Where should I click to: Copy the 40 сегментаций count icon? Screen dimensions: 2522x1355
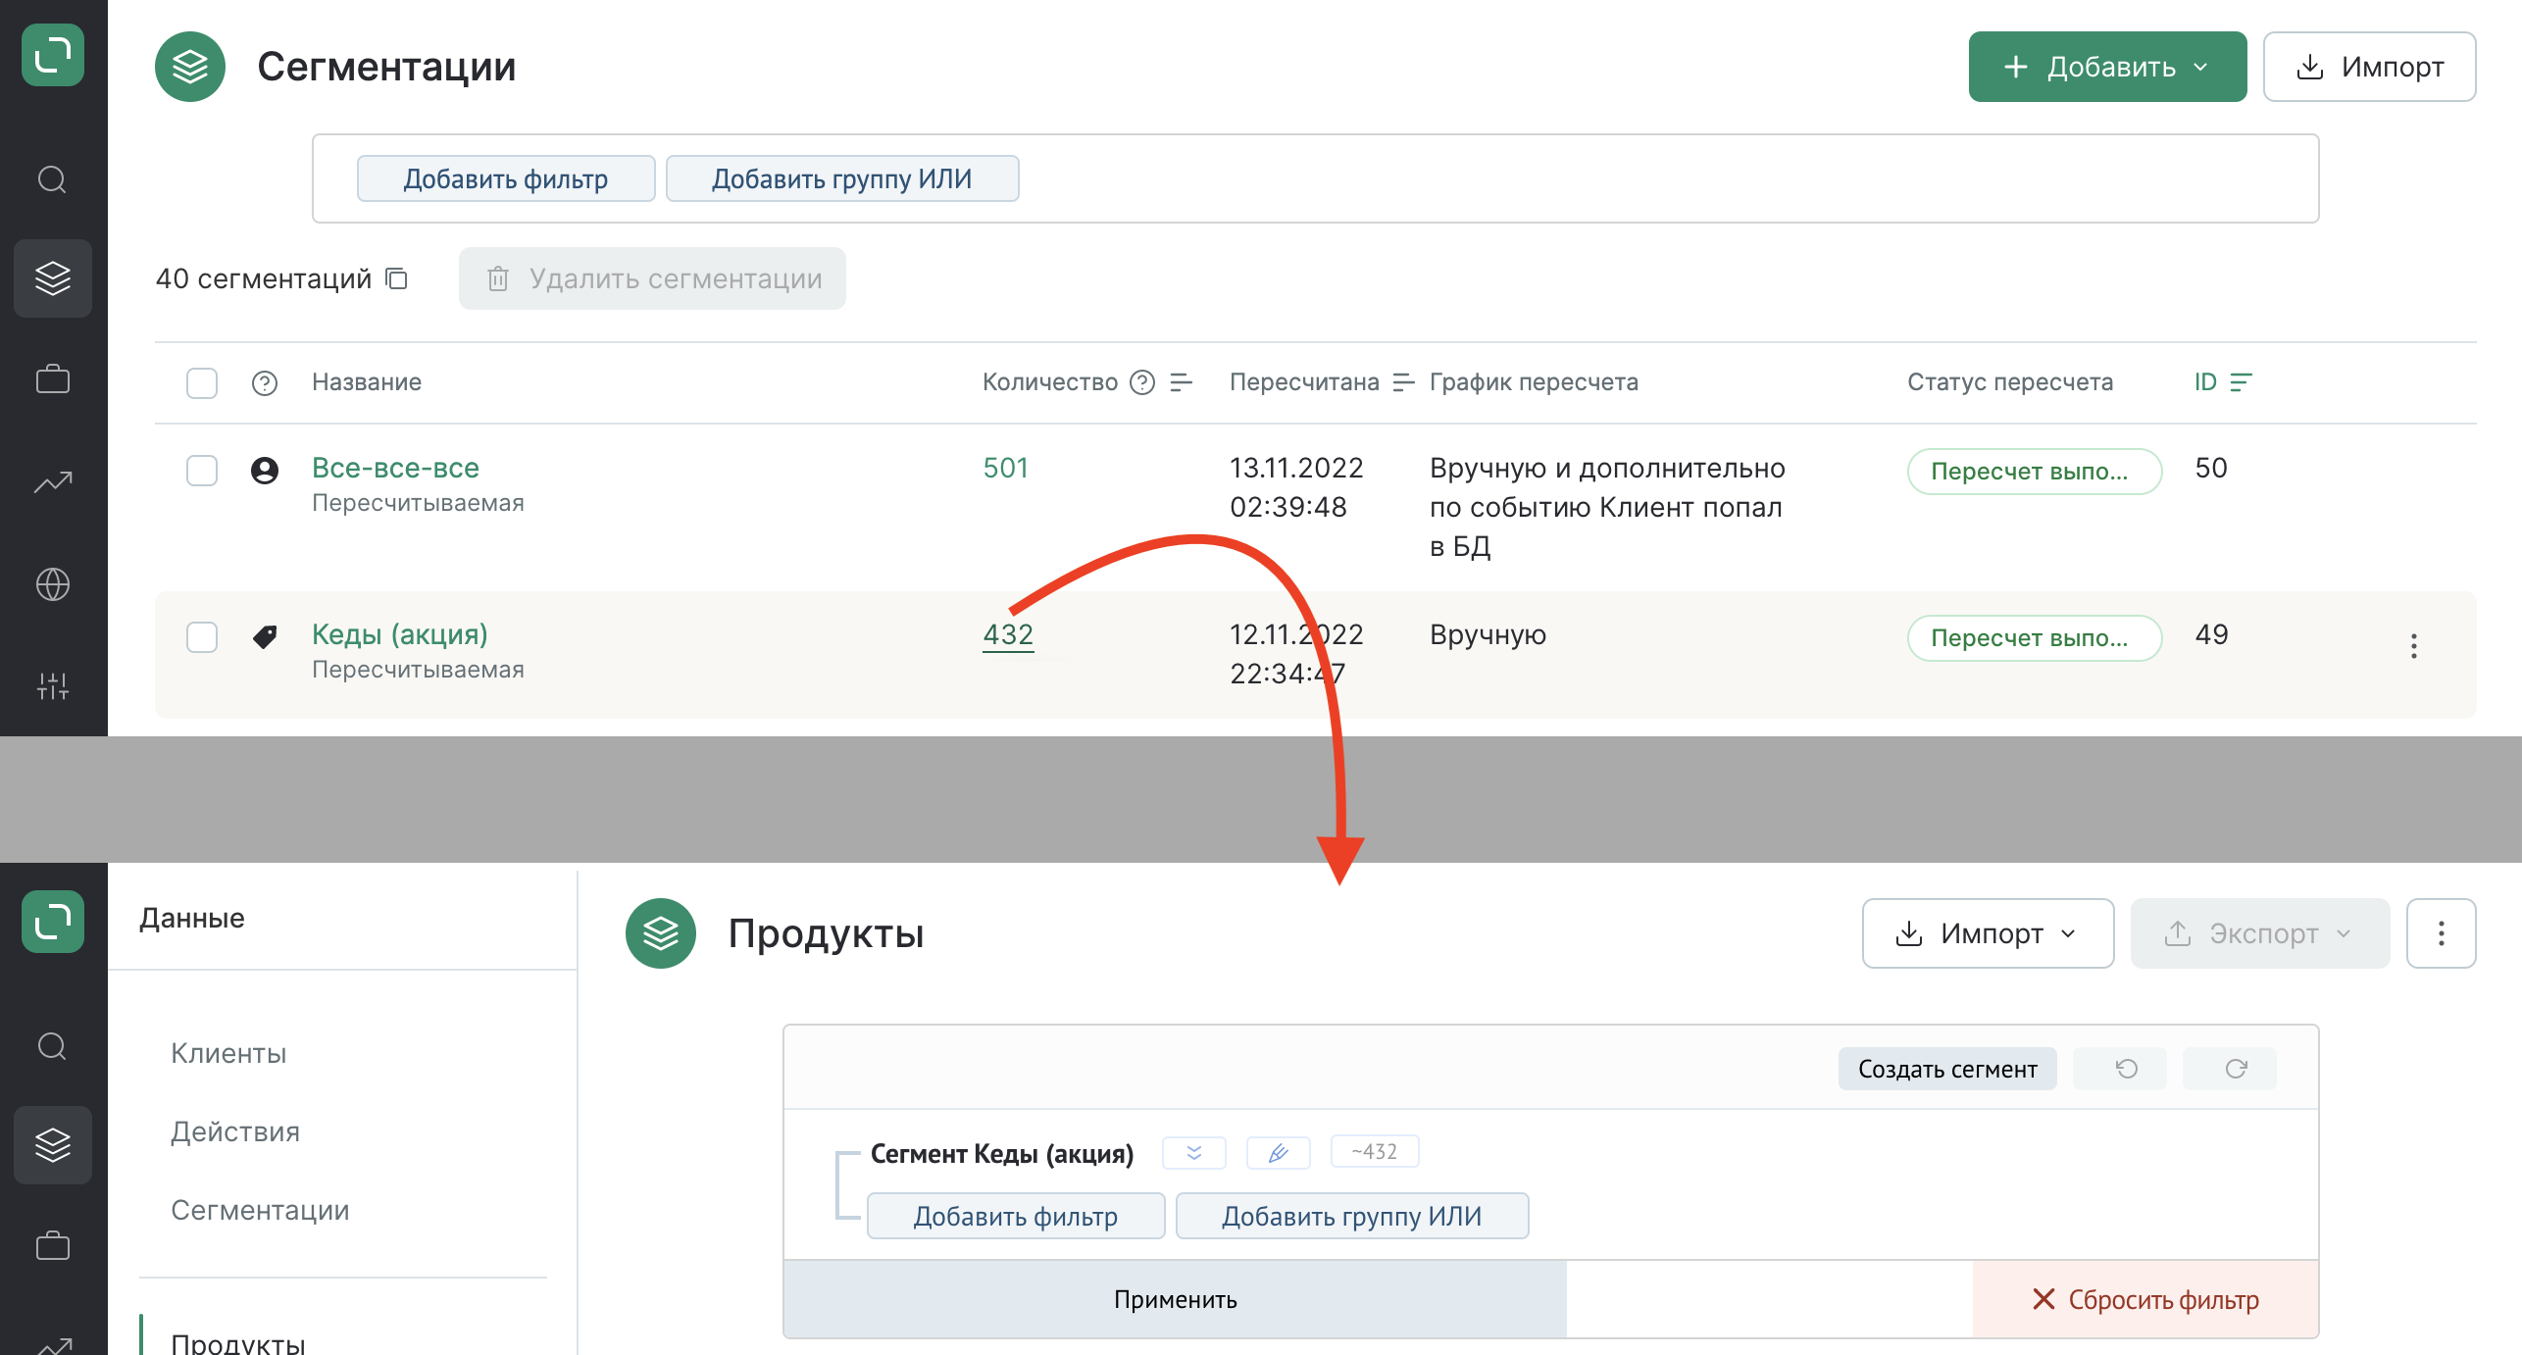pyautogui.click(x=397, y=278)
